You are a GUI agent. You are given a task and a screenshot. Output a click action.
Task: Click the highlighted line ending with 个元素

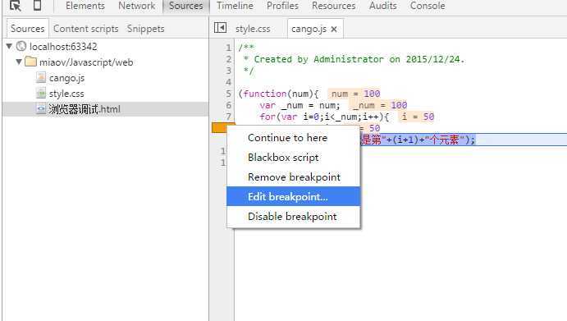pyautogui.click(x=418, y=140)
